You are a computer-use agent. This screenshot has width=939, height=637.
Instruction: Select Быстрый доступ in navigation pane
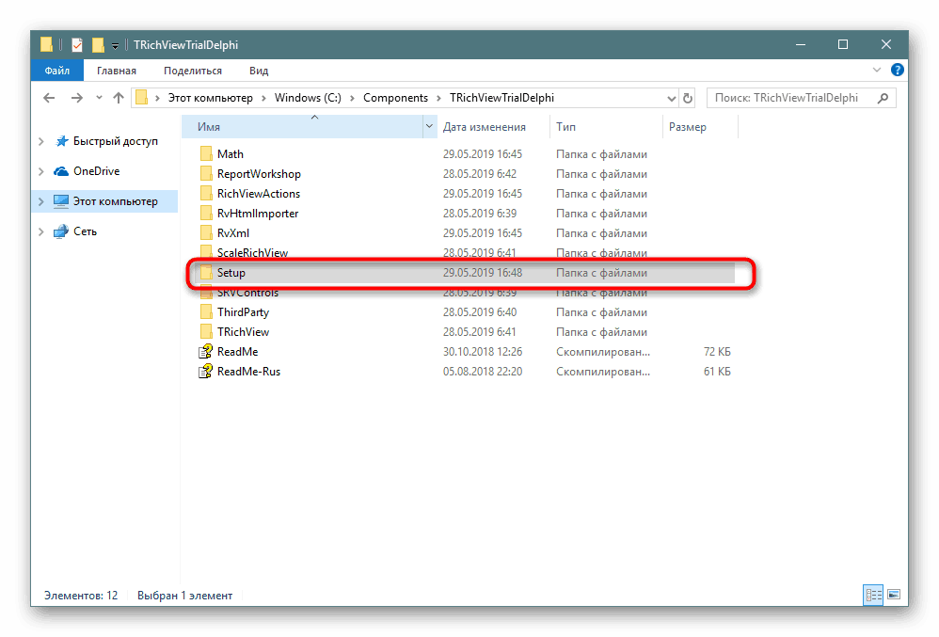115,141
